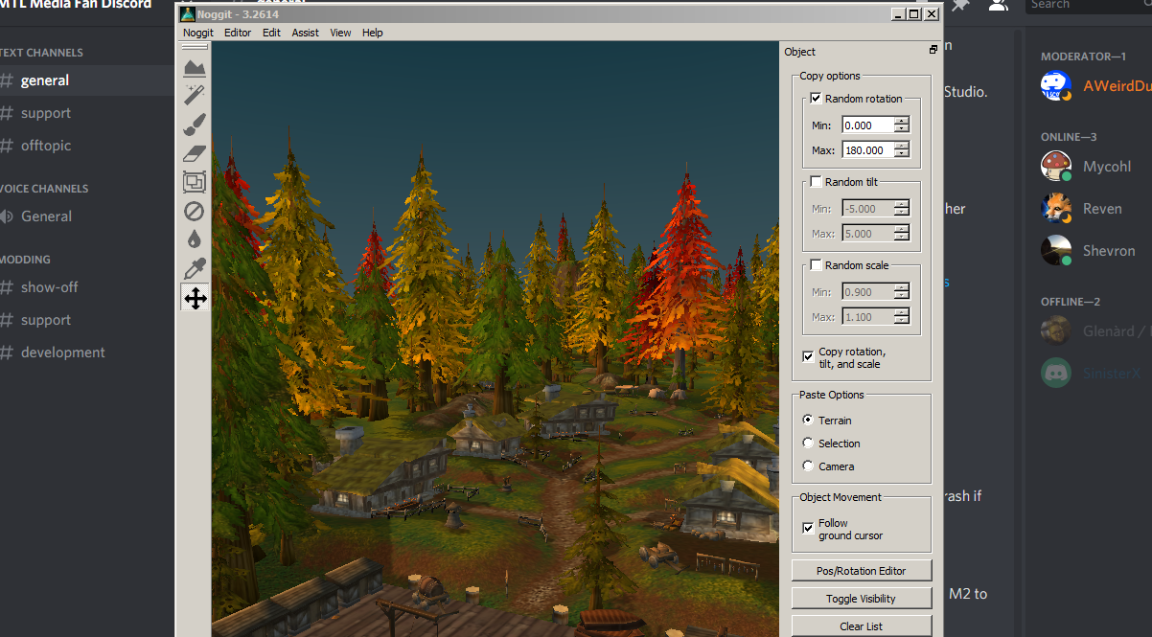
Task: Select Selection paste option
Action: point(808,443)
